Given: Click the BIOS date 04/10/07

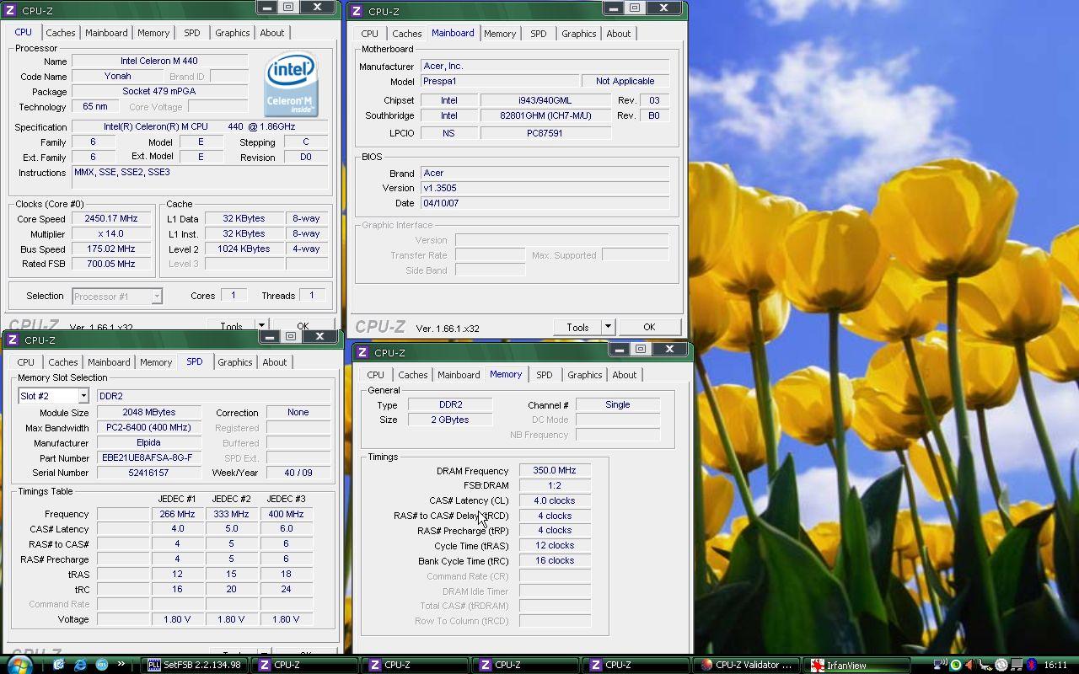Looking at the screenshot, I should [544, 203].
